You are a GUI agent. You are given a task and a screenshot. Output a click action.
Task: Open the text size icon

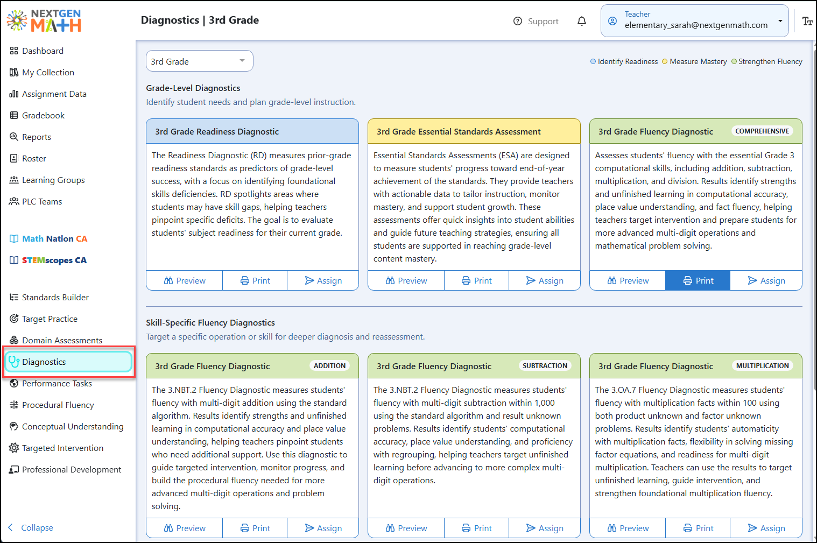(807, 21)
